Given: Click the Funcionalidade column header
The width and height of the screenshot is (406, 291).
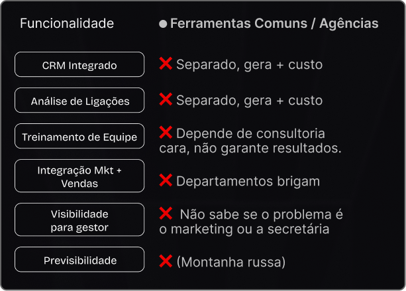Looking at the screenshot, I should pyautogui.click(x=67, y=24).
